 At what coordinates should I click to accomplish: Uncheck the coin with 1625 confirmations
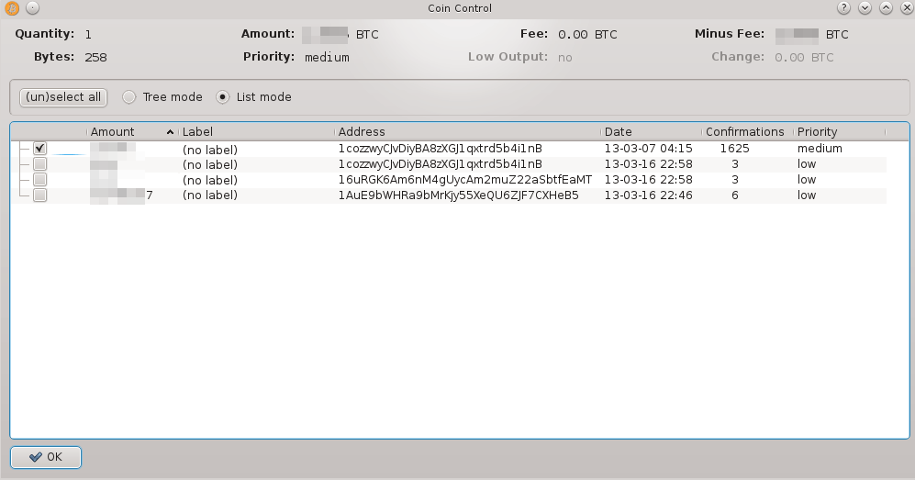tap(39, 149)
